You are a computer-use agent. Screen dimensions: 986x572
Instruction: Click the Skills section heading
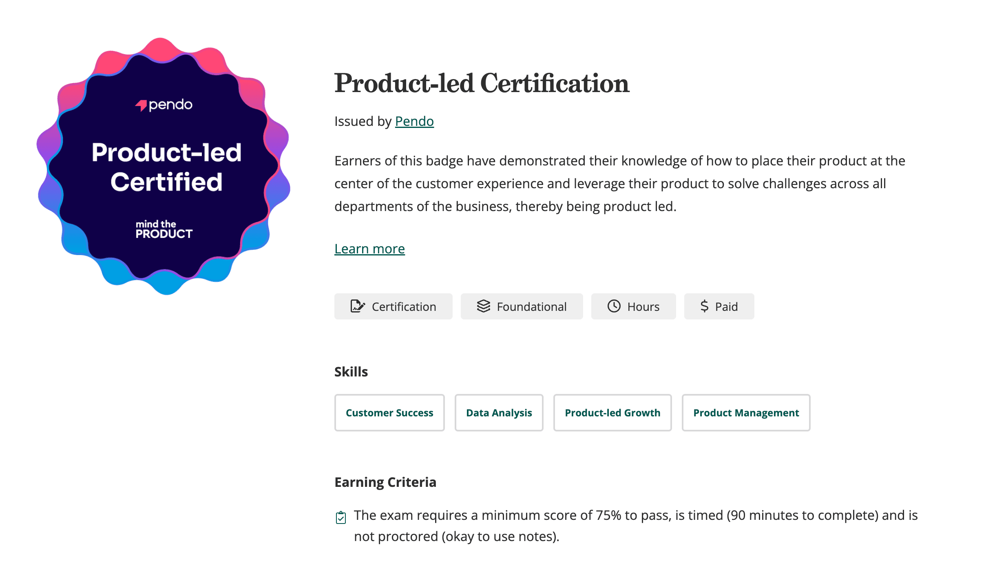351,371
